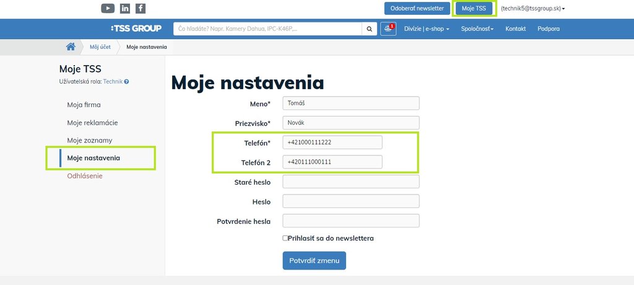Click the Môj účet breadcrumb link

pyautogui.click(x=100, y=46)
